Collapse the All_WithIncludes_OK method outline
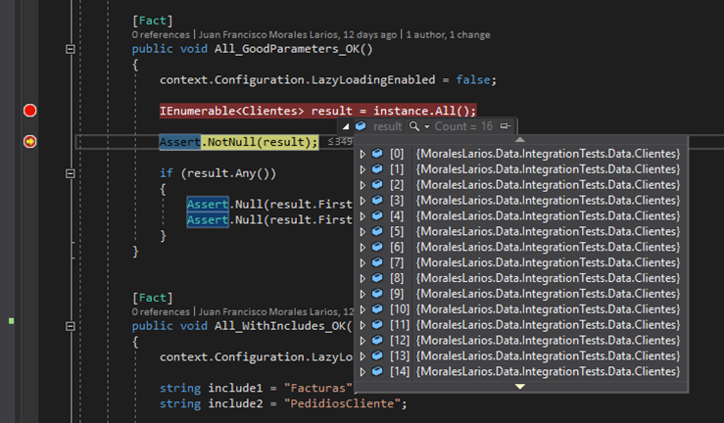This screenshot has width=724, height=423. click(71, 326)
